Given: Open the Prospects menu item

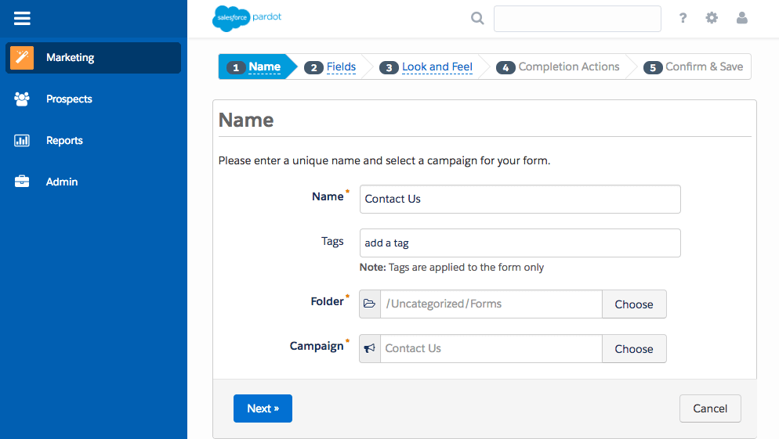Looking at the screenshot, I should point(93,99).
